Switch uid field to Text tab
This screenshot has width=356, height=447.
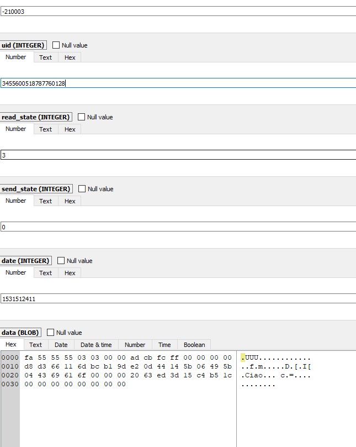46,57
